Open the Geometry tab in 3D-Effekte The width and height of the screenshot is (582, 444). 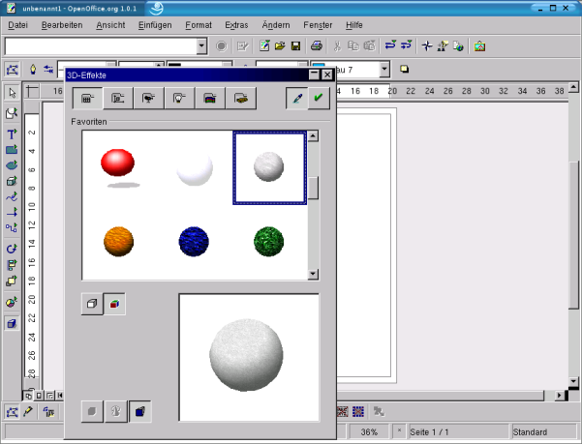pyautogui.click(x=118, y=98)
